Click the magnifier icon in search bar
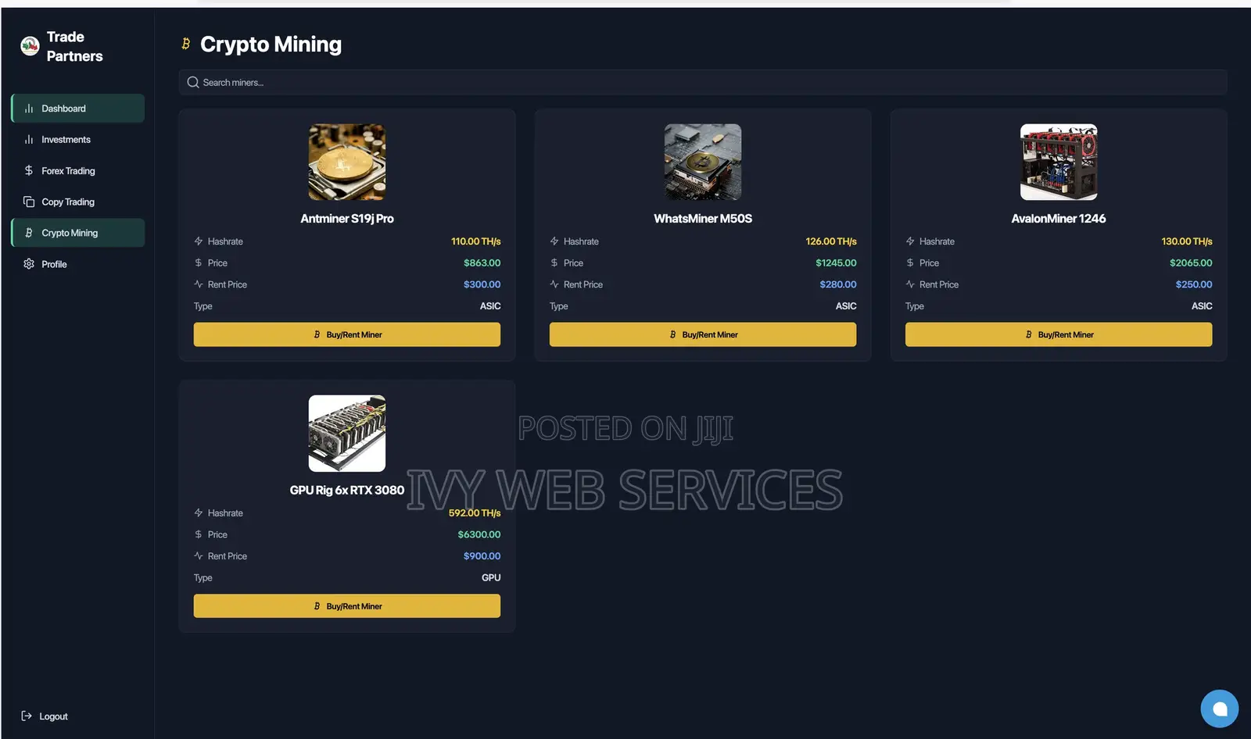This screenshot has height=739, width=1251. coord(193,82)
